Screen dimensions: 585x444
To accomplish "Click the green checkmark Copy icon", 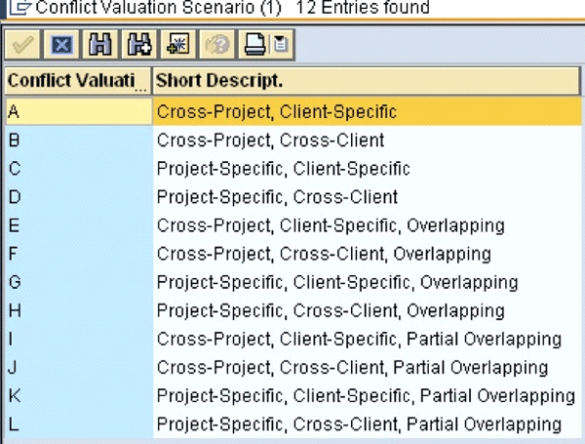I will pos(19,45).
